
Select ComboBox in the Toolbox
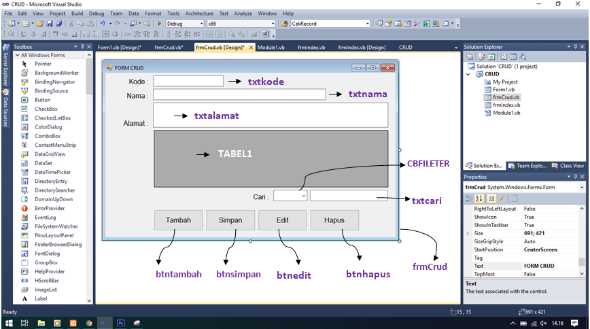pyautogui.click(x=48, y=136)
